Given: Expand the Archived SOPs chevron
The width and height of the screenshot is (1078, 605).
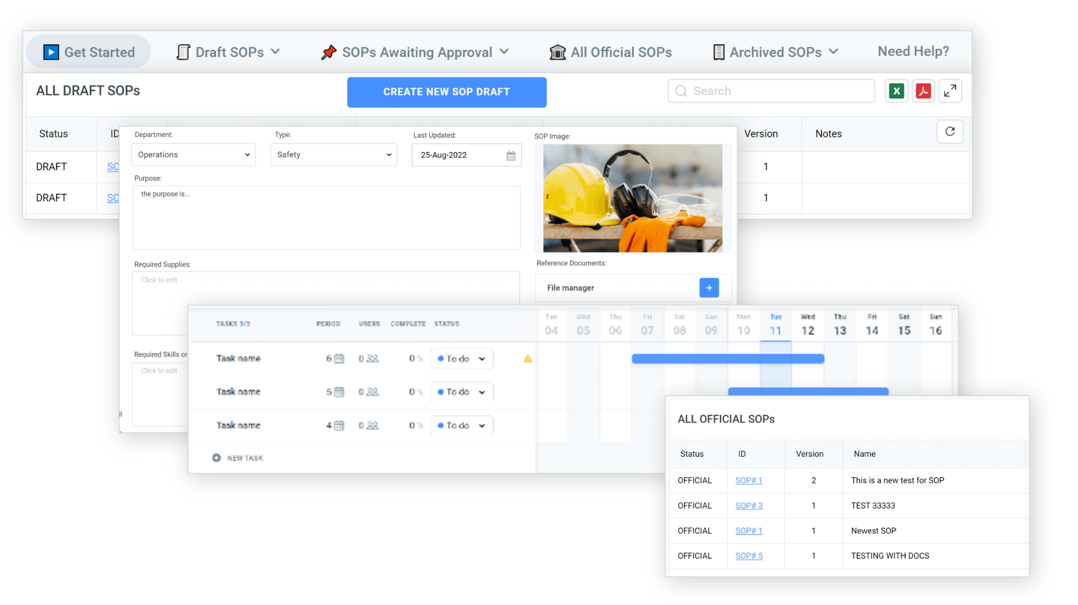Looking at the screenshot, I should click(x=834, y=52).
